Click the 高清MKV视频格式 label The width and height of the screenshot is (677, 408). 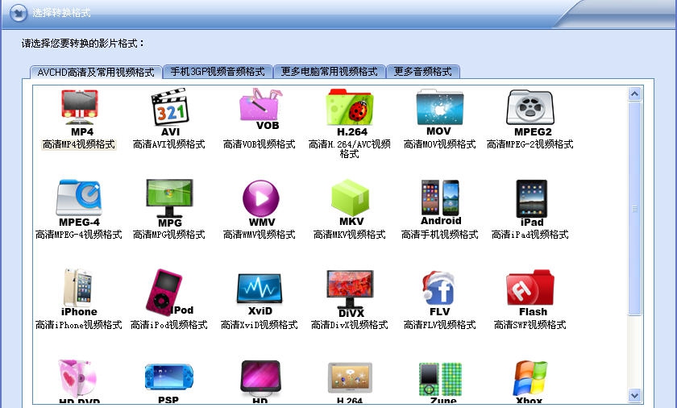coord(350,235)
